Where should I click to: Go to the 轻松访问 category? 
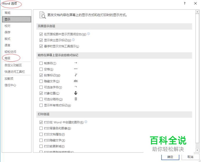17,52
